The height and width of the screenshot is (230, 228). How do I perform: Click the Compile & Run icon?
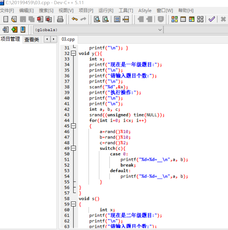tap(192, 19)
